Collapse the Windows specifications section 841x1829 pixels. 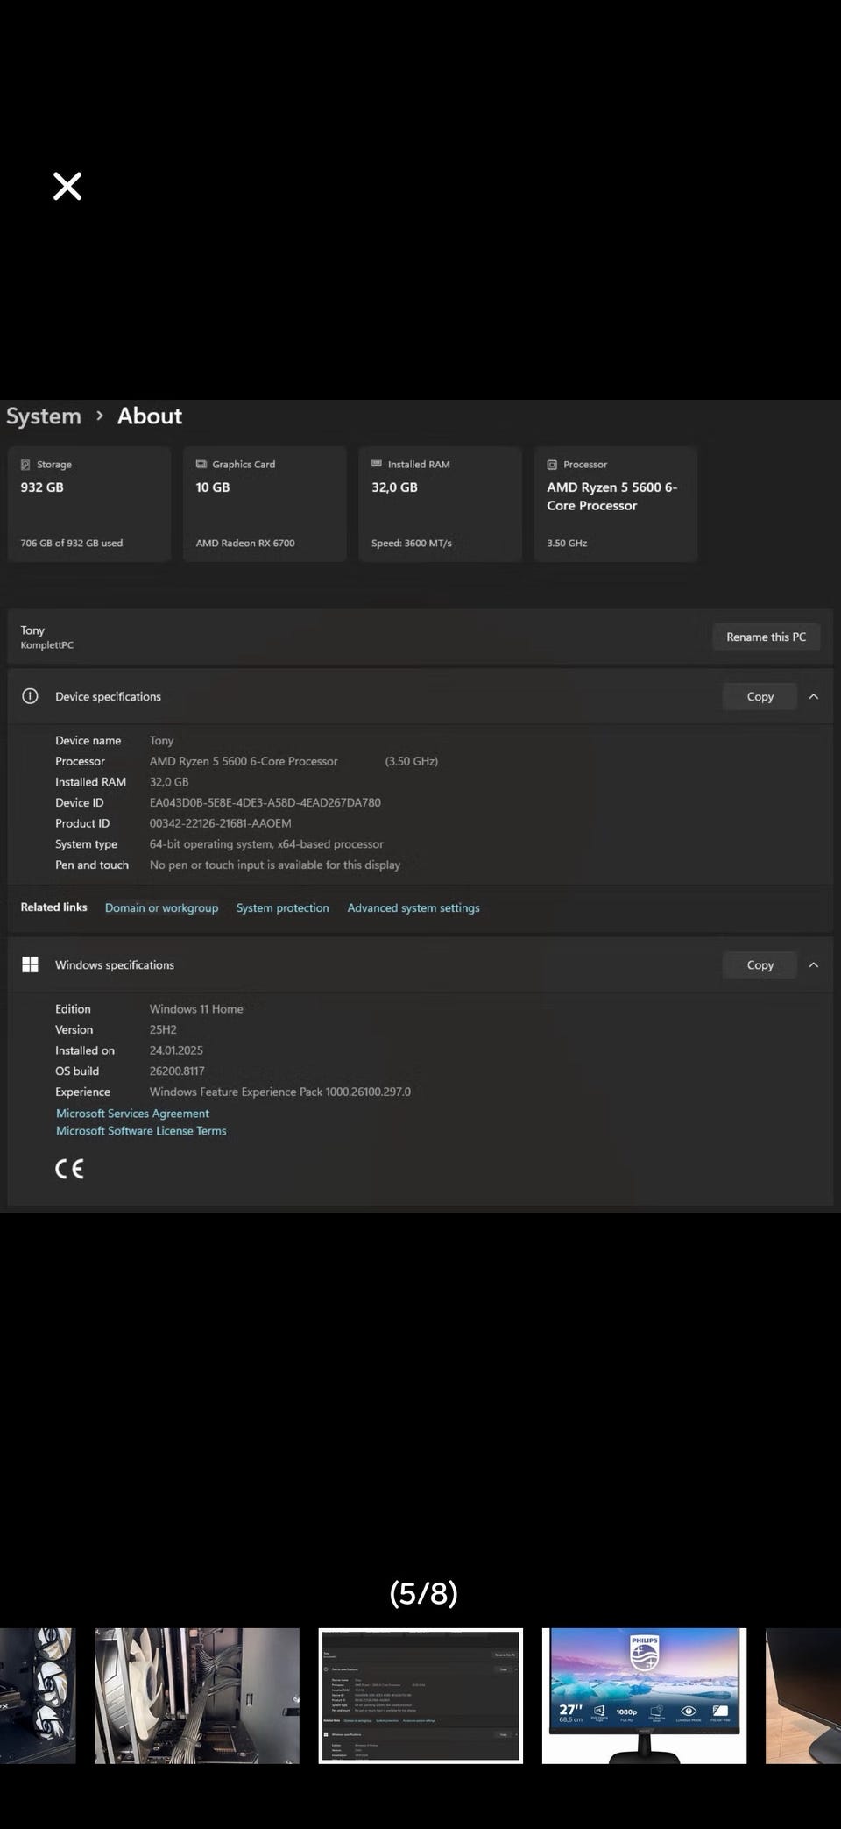(x=813, y=964)
